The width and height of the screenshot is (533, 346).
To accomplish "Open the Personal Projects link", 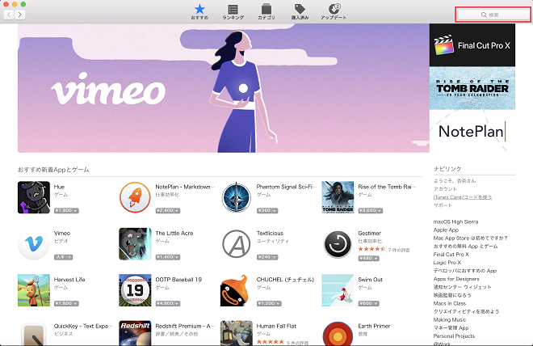I will click(454, 335).
